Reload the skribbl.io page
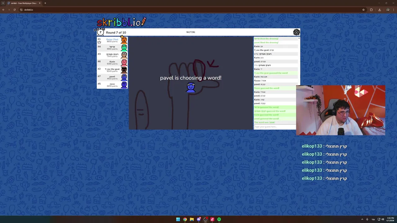397x223 pixels. pos(15,10)
